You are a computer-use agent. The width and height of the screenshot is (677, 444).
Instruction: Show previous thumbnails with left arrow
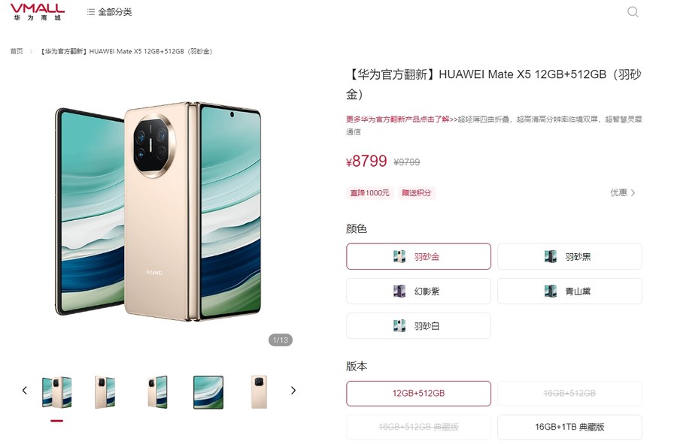(25, 391)
